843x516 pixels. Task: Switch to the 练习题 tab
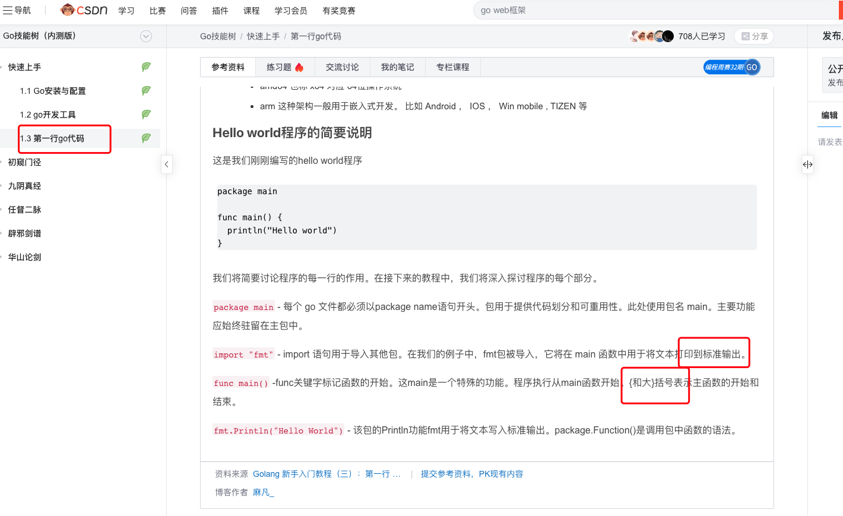point(285,67)
